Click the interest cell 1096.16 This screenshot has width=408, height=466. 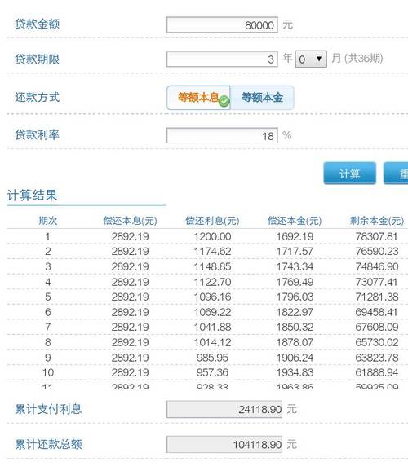212,297
